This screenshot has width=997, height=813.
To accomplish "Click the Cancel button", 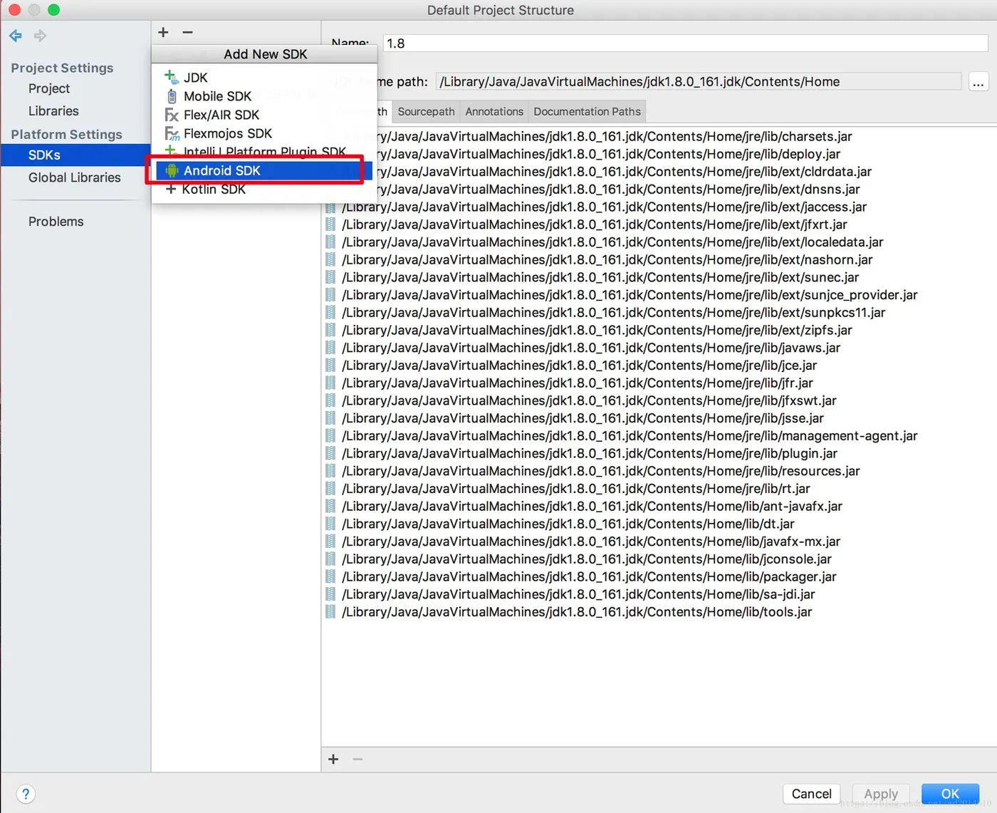I will coord(812,794).
